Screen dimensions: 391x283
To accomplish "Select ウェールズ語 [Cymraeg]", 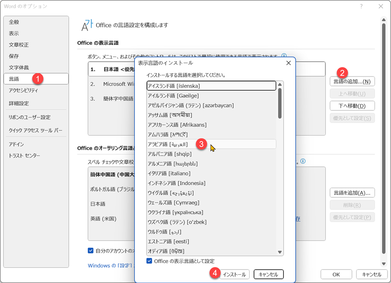I will pos(211,203).
